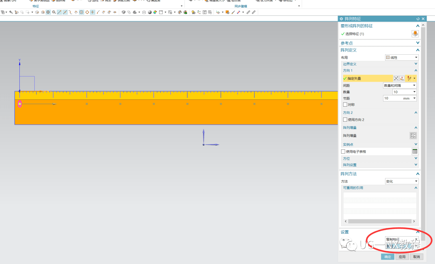Click the shaded sphere rendering icon
The height and width of the screenshot is (264, 435).
click(149, 12)
